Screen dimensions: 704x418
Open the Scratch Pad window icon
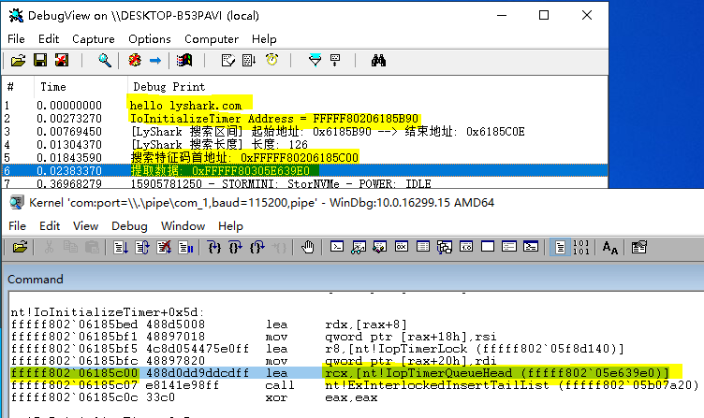(x=488, y=247)
